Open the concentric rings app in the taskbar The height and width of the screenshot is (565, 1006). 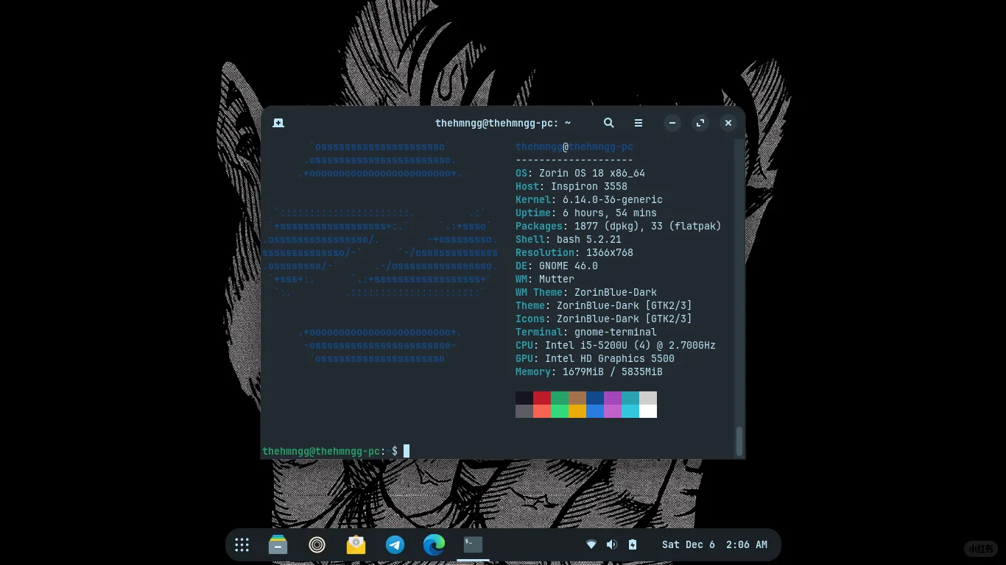(x=317, y=545)
